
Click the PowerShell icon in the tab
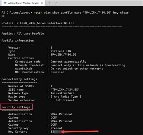tap(5, 3)
